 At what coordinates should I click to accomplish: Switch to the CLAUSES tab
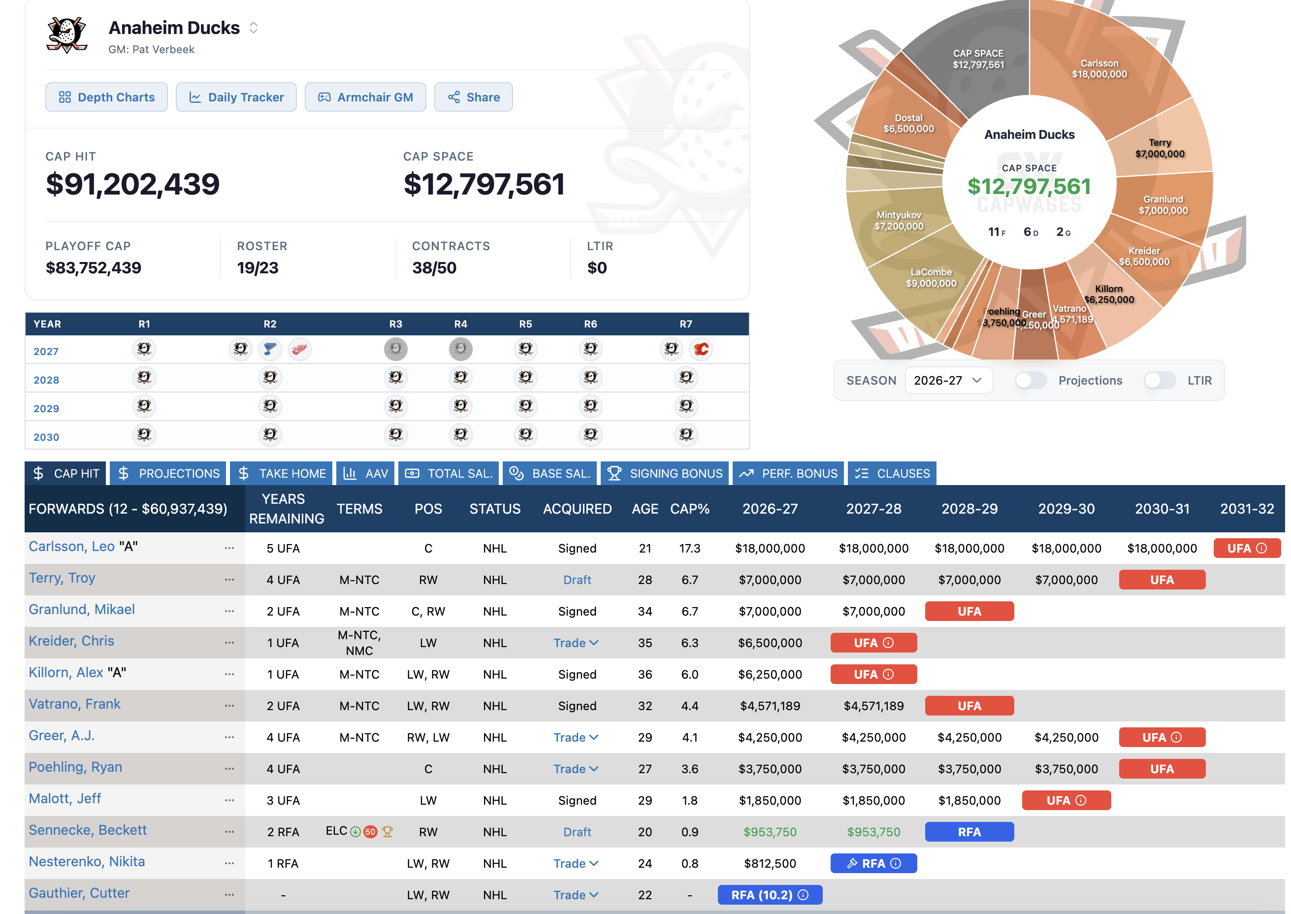[892, 473]
